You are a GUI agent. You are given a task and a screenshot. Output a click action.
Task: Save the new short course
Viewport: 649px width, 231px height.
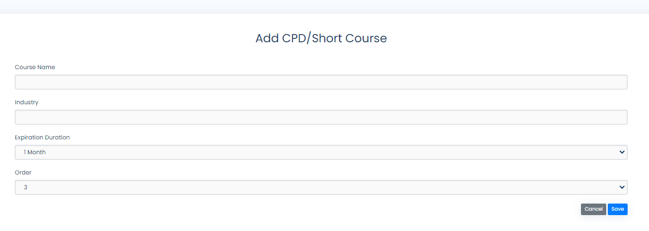click(618, 209)
